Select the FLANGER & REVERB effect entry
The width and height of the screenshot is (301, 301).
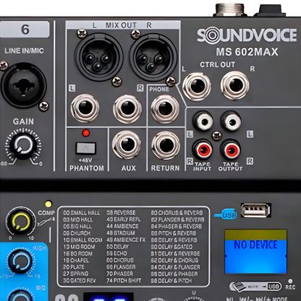pos(178,220)
